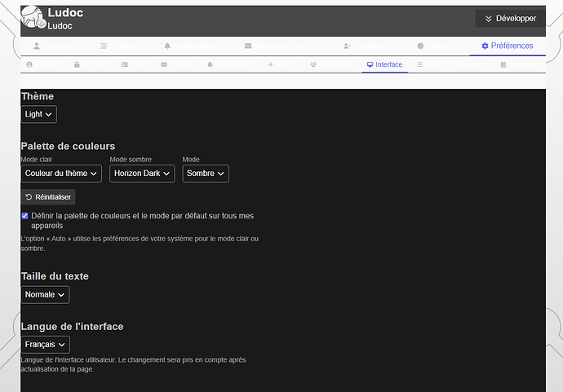Click the bell icon beside Suivre
This screenshot has height=392, width=563.
[x=210, y=64]
